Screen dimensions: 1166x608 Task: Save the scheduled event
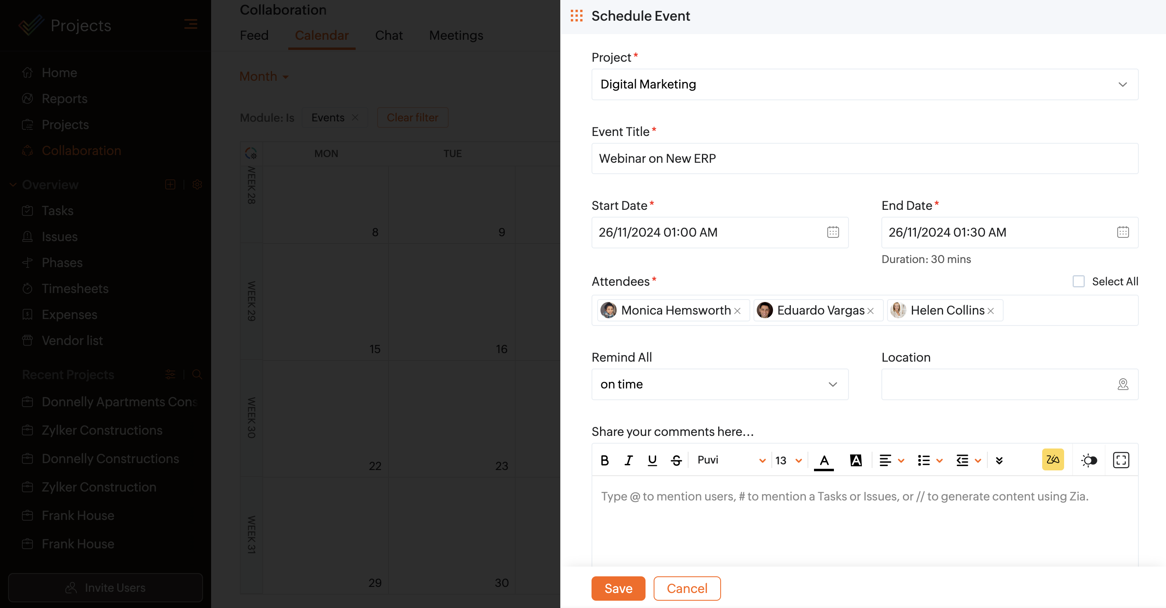tap(618, 588)
